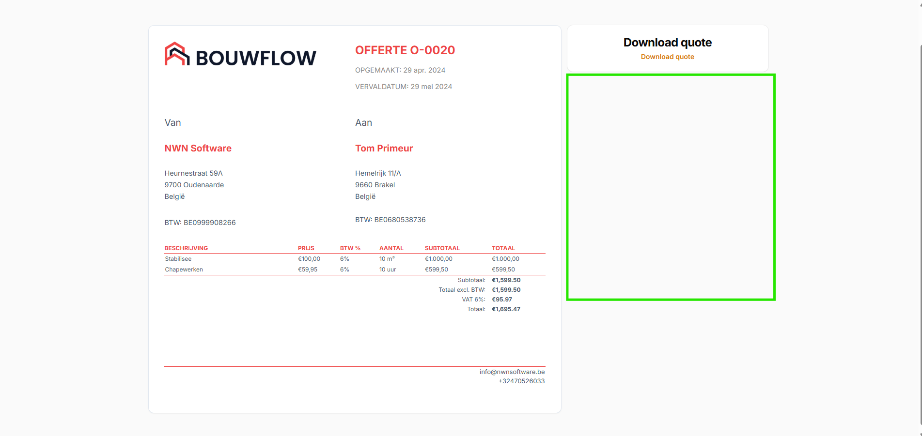The height and width of the screenshot is (436, 922).
Task: Click the bold Download quote heading
Action: click(667, 43)
